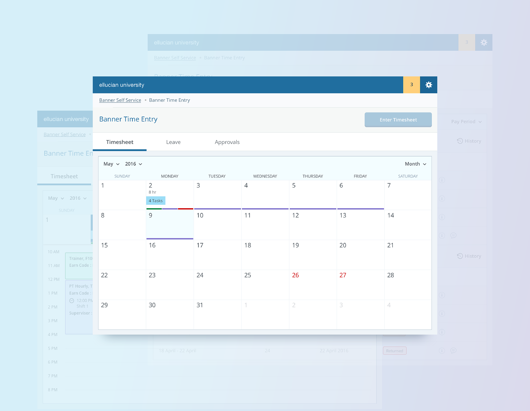
Task: Click the 4 Tasks tag on May 2
Action: (x=156, y=201)
